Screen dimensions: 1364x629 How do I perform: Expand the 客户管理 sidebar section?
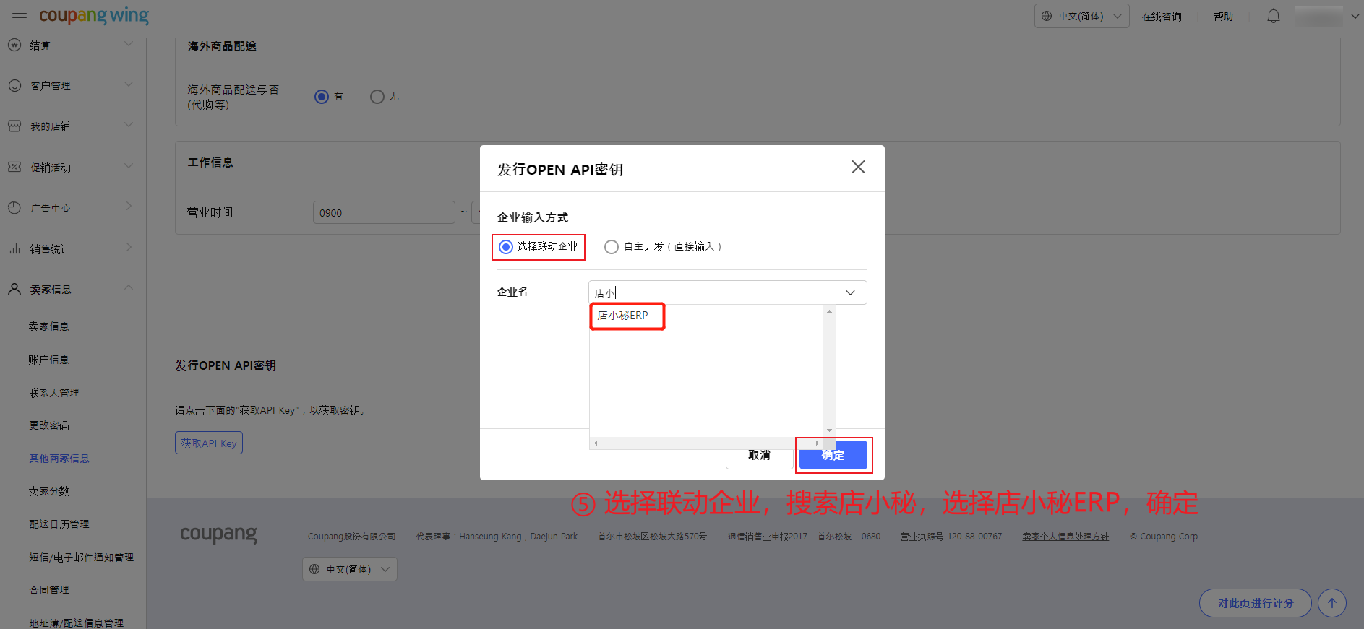(x=129, y=84)
